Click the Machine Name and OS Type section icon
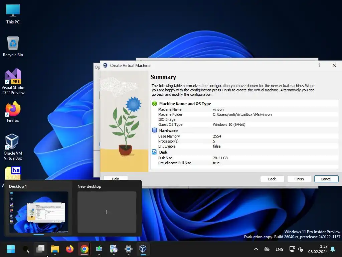Viewport: 342px width, 257px height. click(x=154, y=103)
